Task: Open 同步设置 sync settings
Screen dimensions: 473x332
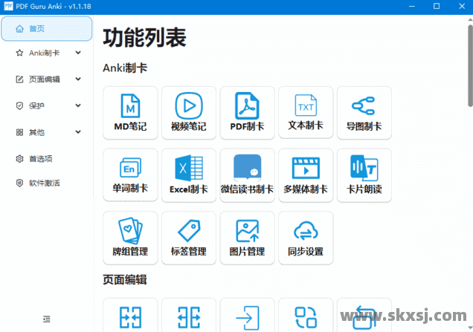Action: [306, 238]
